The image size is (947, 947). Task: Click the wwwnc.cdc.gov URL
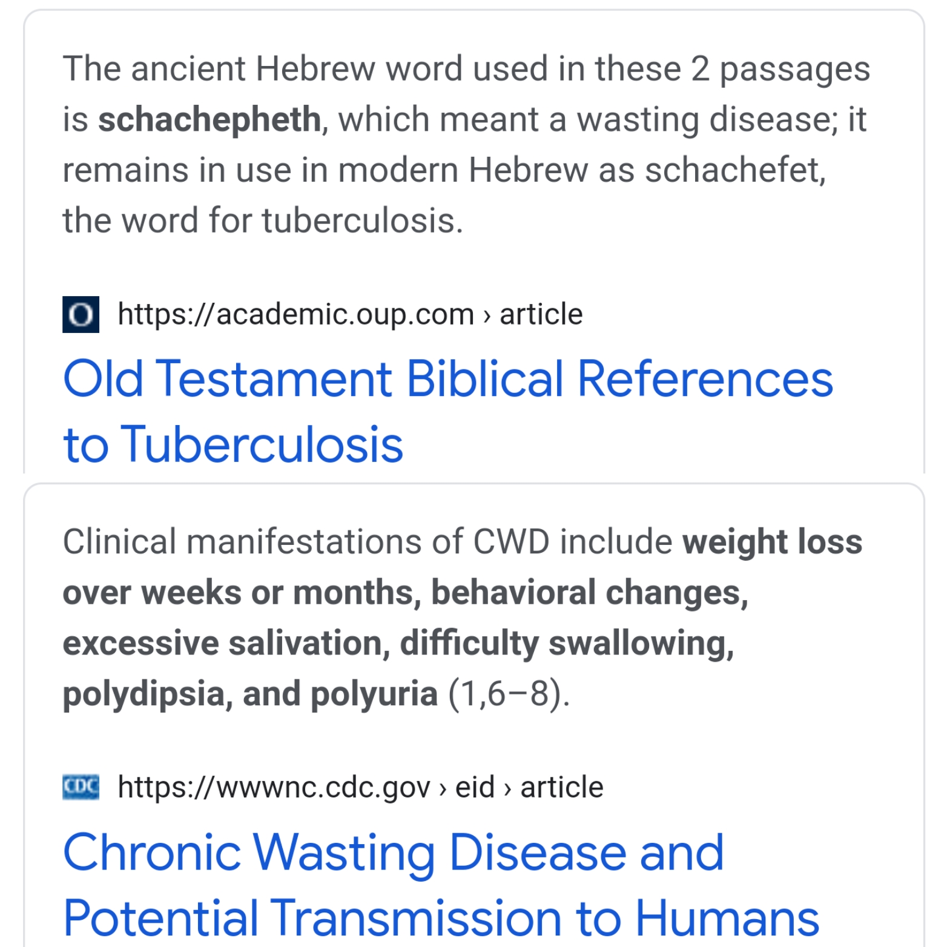point(274,787)
